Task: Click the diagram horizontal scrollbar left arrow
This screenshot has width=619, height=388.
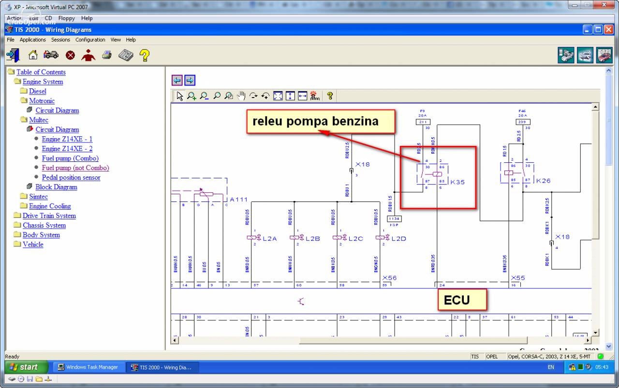Action: pos(175,341)
